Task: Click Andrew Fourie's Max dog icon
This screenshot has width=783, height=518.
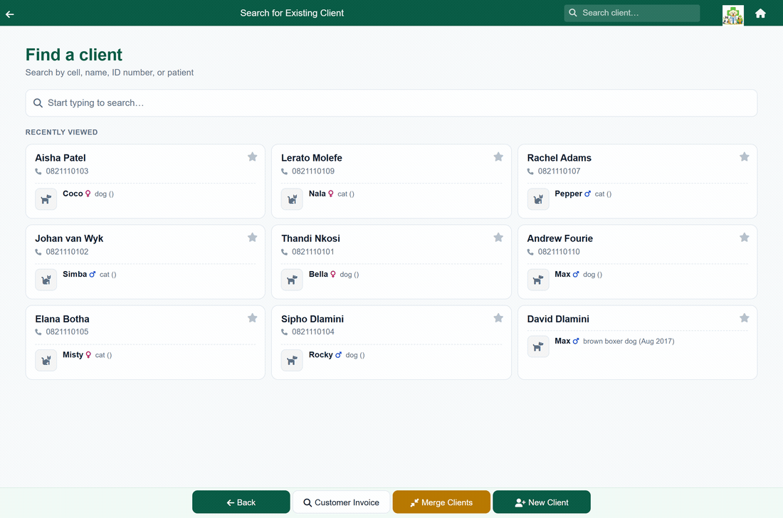Action: [538, 280]
